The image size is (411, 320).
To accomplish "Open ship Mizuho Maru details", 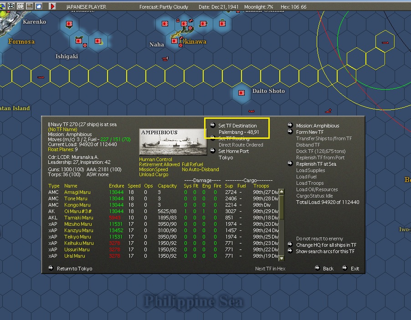I will (78, 224).
